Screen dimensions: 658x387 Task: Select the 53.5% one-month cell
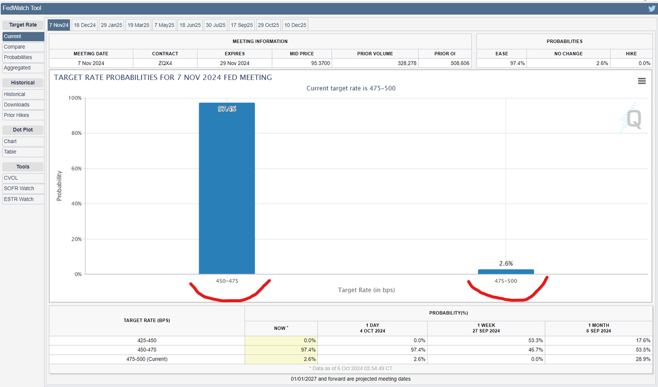click(600, 350)
